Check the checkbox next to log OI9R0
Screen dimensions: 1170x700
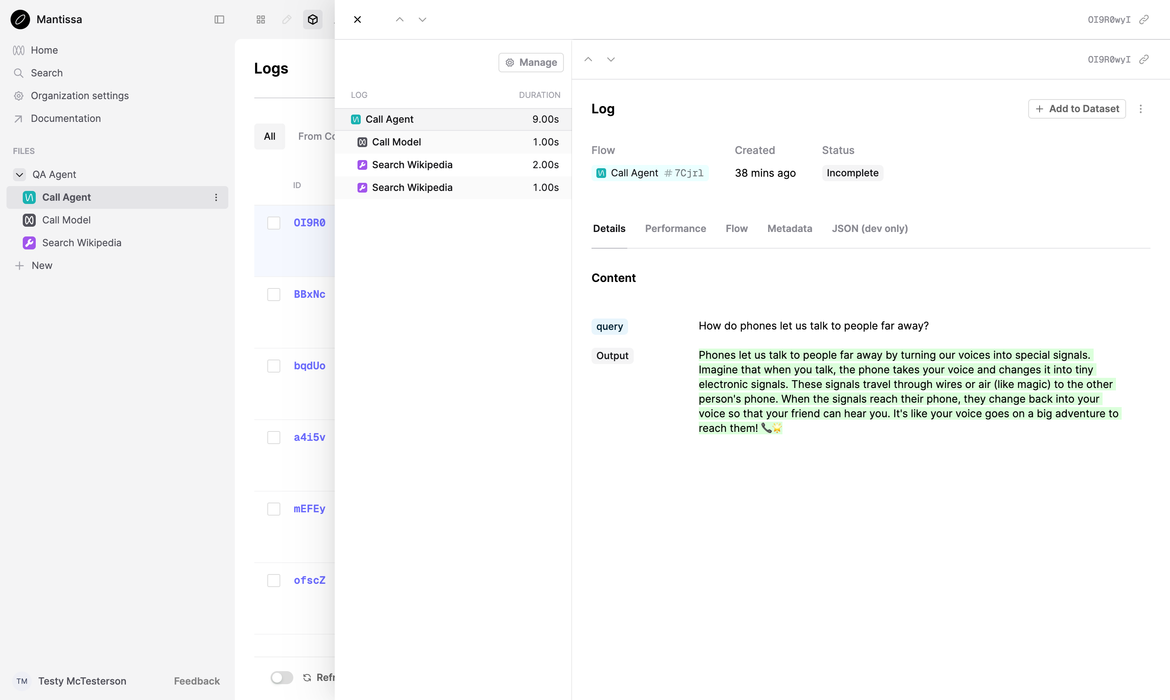(273, 223)
